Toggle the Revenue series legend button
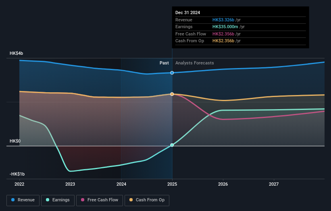Screen dimensions: 331x211 pyautogui.click(x=23, y=200)
